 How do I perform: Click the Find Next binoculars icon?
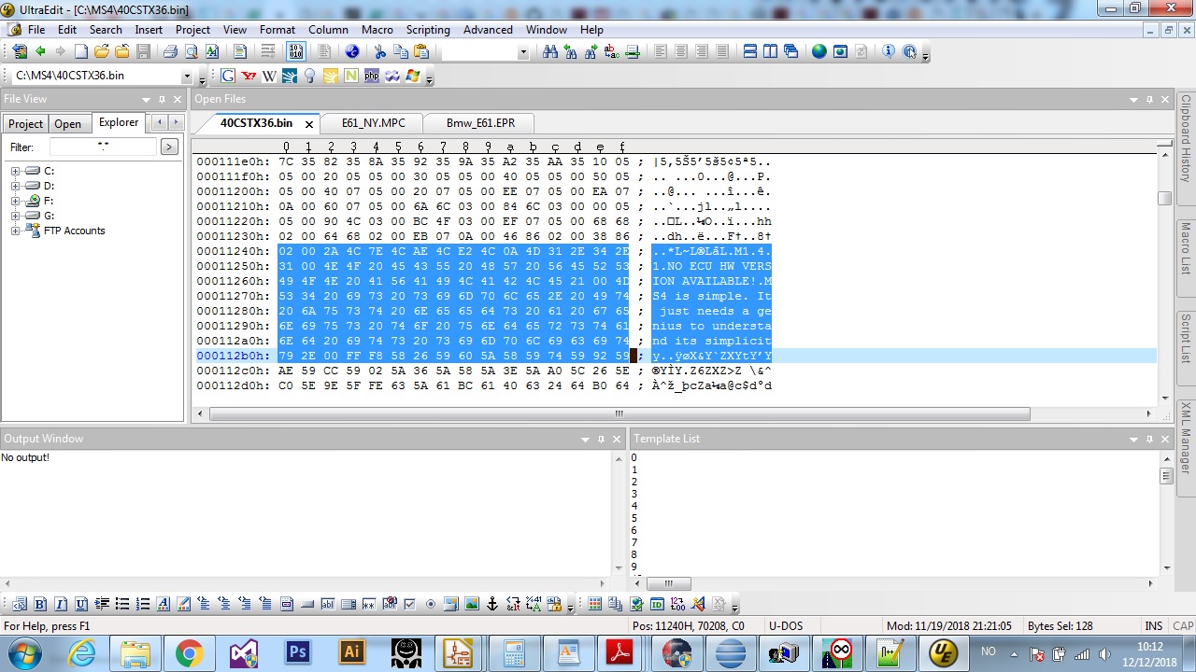pos(591,51)
